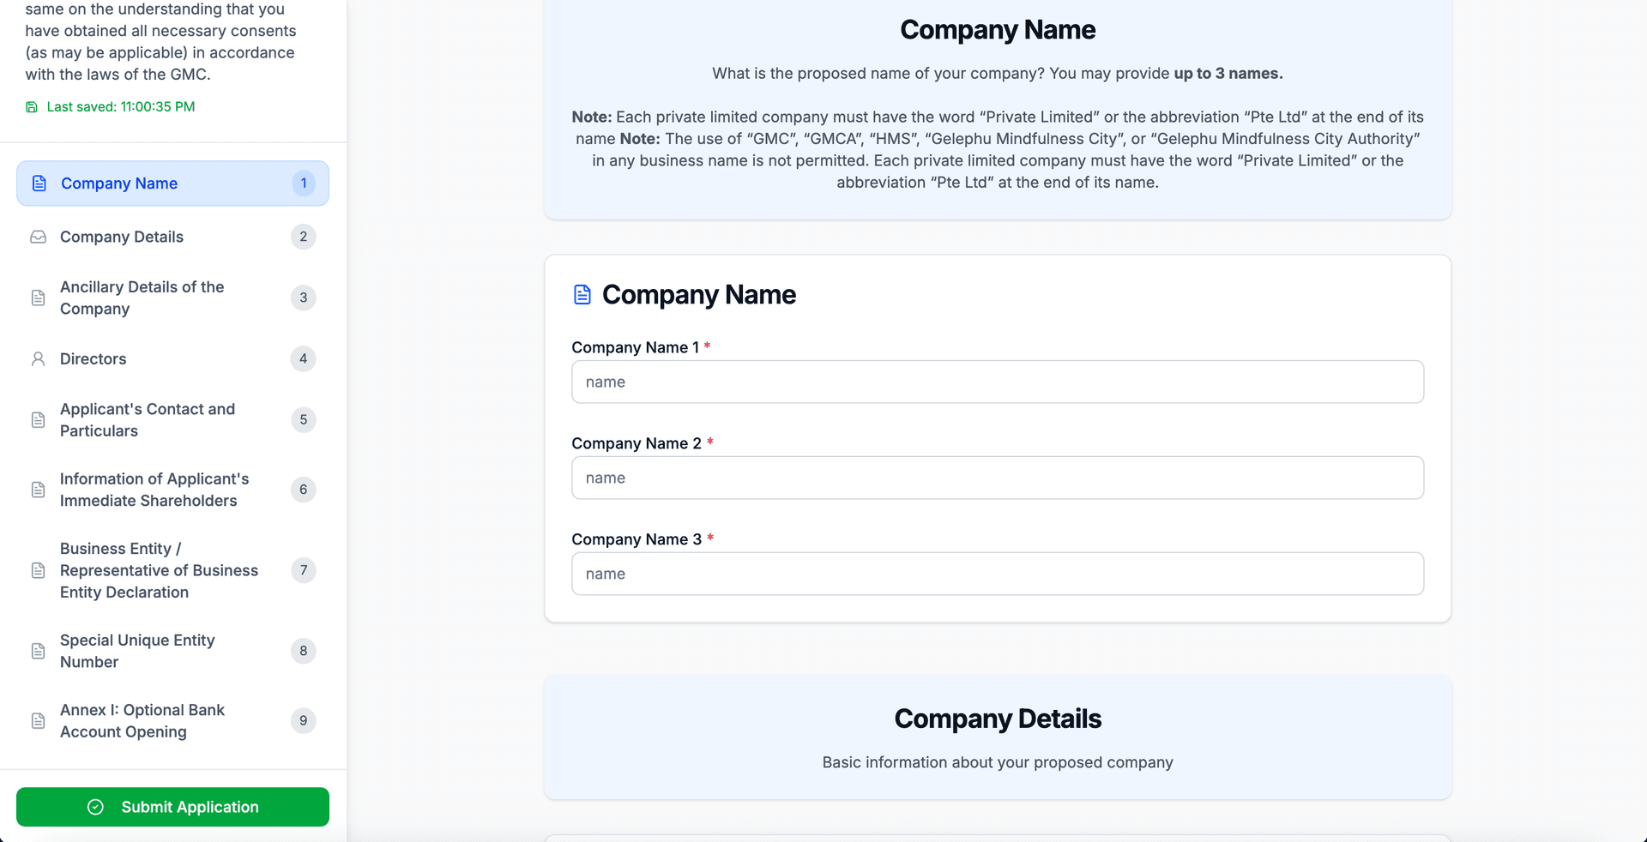Image resolution: width=1647 pixels, height=842 pixels.
Task: Click the document icon beside Company Name heading
Action: 582,294
